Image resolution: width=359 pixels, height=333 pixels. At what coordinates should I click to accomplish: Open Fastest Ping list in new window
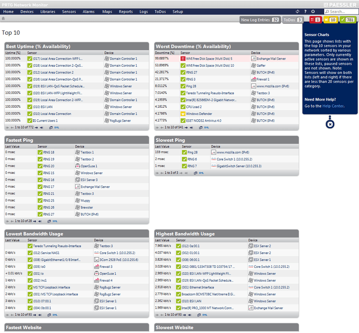pos(49,221)
